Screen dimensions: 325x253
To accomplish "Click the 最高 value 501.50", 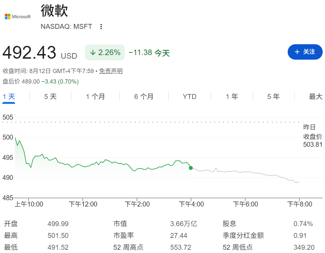I will click(x=58, y=236).
